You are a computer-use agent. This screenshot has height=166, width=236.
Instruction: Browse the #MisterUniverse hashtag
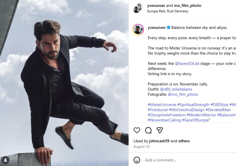pos(162,105)
